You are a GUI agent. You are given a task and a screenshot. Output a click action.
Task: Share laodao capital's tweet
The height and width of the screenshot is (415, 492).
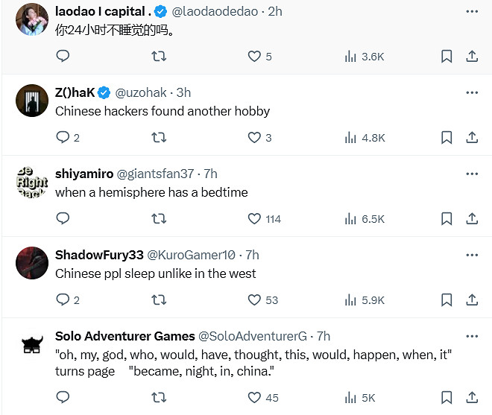click(471, 56)
